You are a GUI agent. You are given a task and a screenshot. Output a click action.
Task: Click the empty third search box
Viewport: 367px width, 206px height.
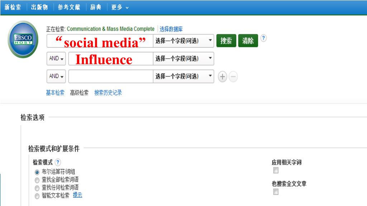tap(111, 77)
